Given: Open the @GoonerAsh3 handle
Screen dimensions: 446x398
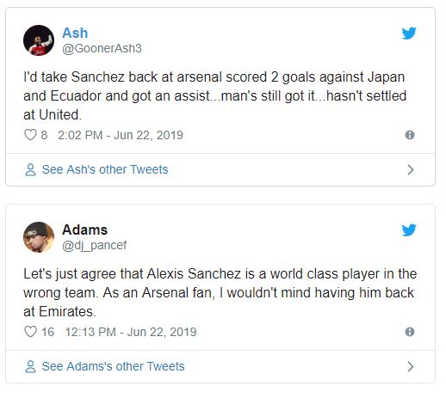Looking at the screenshot, I should (x=102, y=48).
